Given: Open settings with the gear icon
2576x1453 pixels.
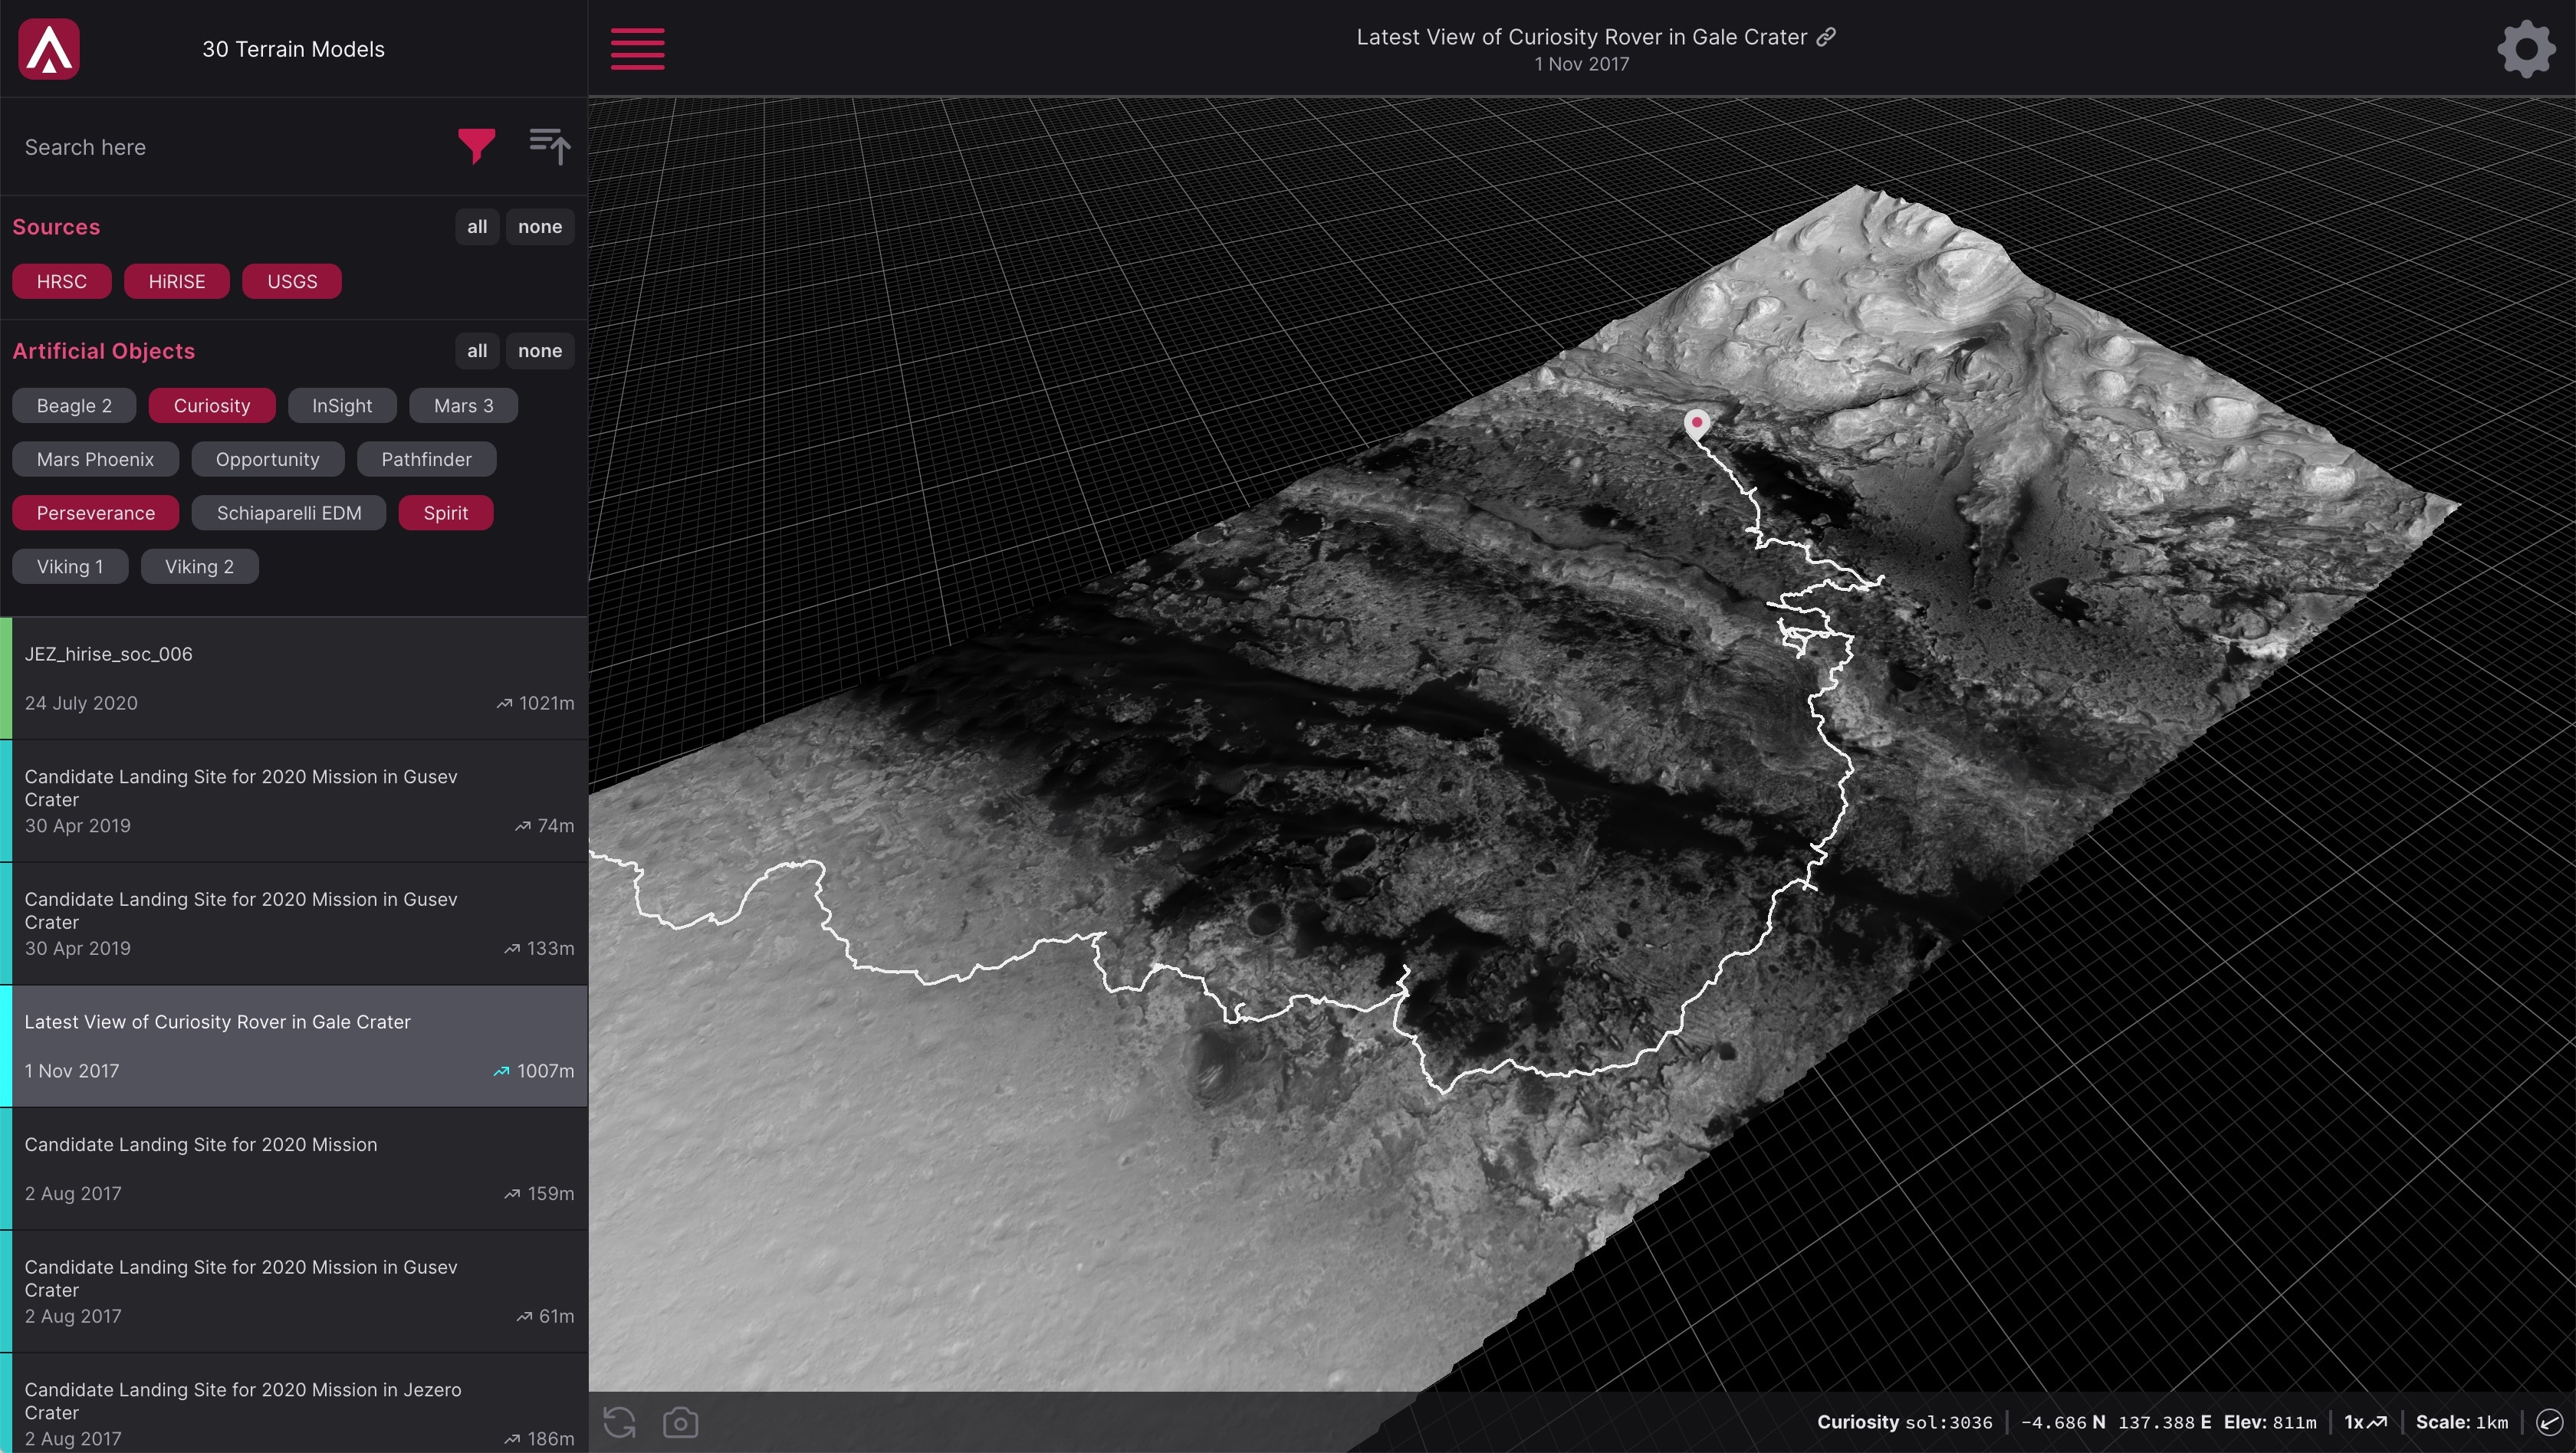Looking at the screenshot, I should click(x=2526, y=49).
